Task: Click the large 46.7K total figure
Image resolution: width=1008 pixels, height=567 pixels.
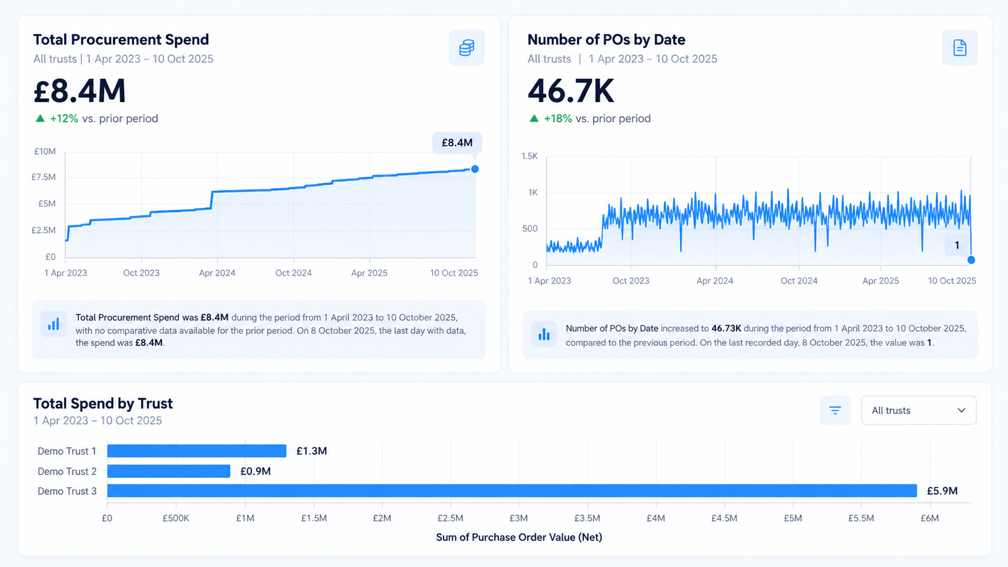Action: 571,92
